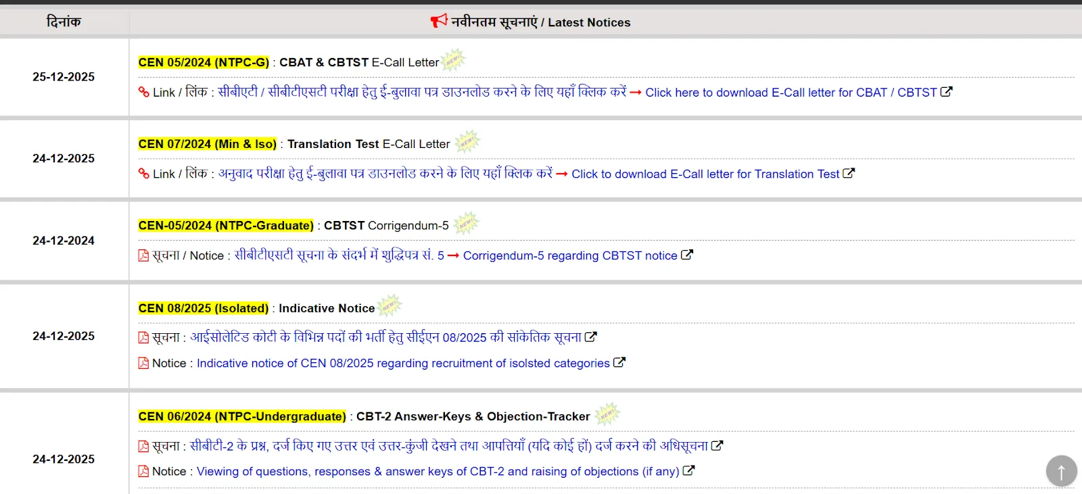Click the CBT-2 Answer-Keys & Objection-Tracker title
The image size is (1082, 494).
pyautogui.click(x=473, y=416)
